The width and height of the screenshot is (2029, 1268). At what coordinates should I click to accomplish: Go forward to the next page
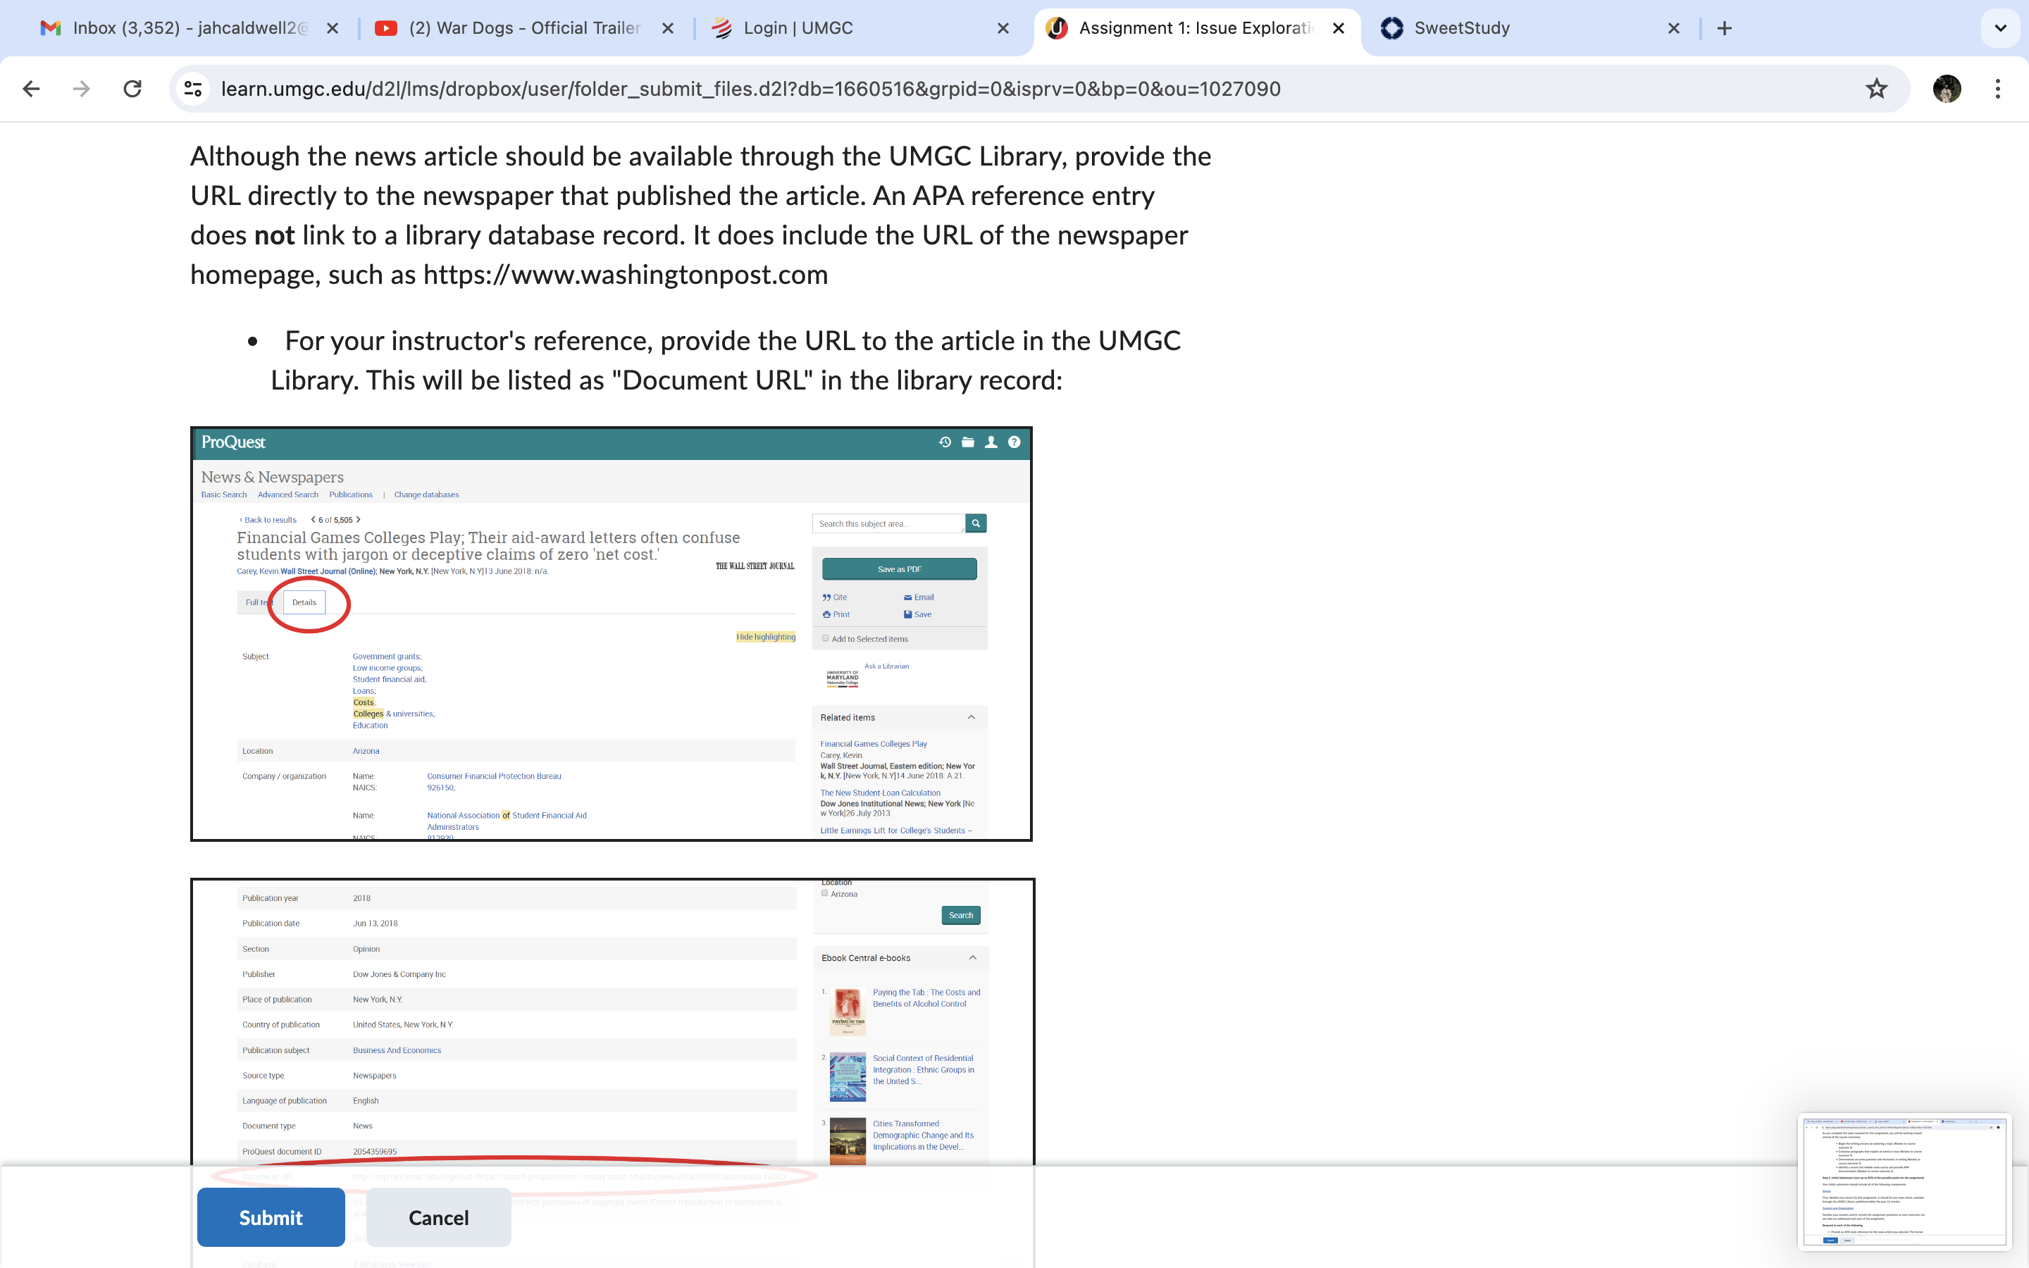(x=81, y=89)
